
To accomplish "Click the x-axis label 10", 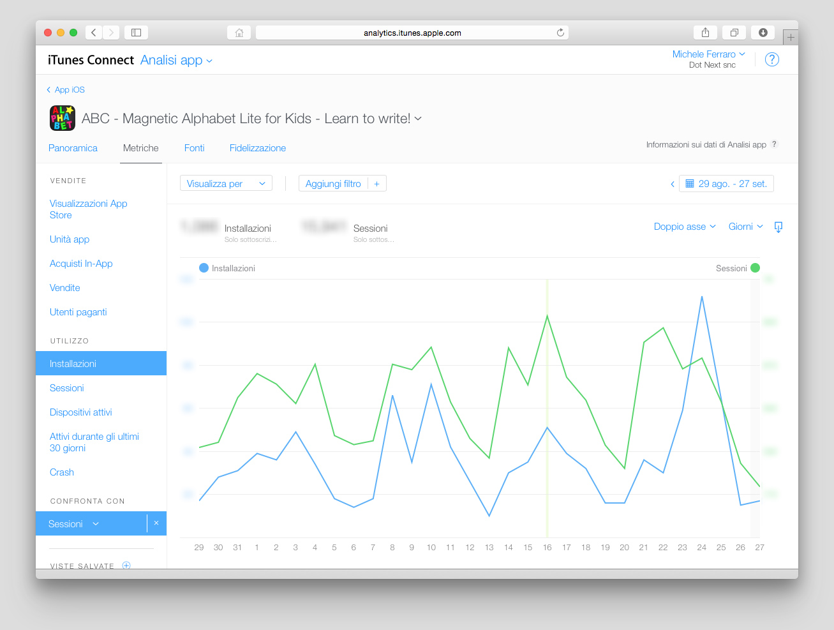I will pyautogui.click(x=431, y=548).
